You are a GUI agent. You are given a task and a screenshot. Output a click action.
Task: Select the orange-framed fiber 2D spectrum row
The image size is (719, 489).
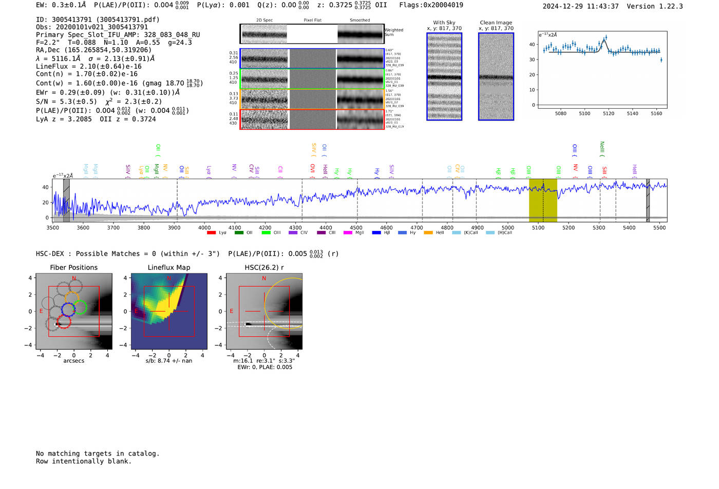[x=312, y=99]
